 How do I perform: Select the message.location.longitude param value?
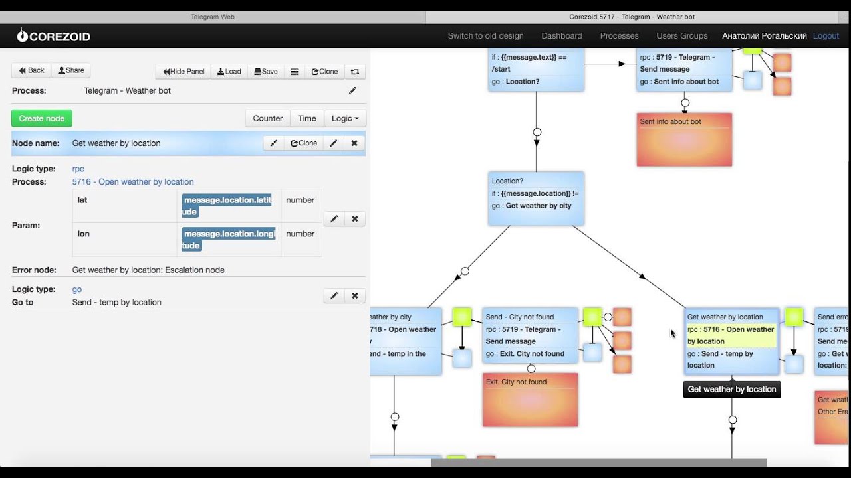[x=228, y=240]
